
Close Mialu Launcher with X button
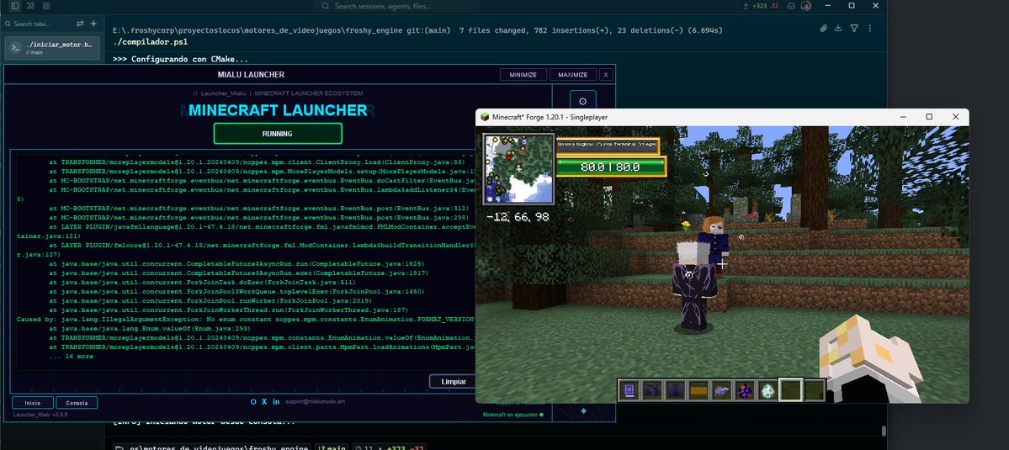[x=606, y=75]
